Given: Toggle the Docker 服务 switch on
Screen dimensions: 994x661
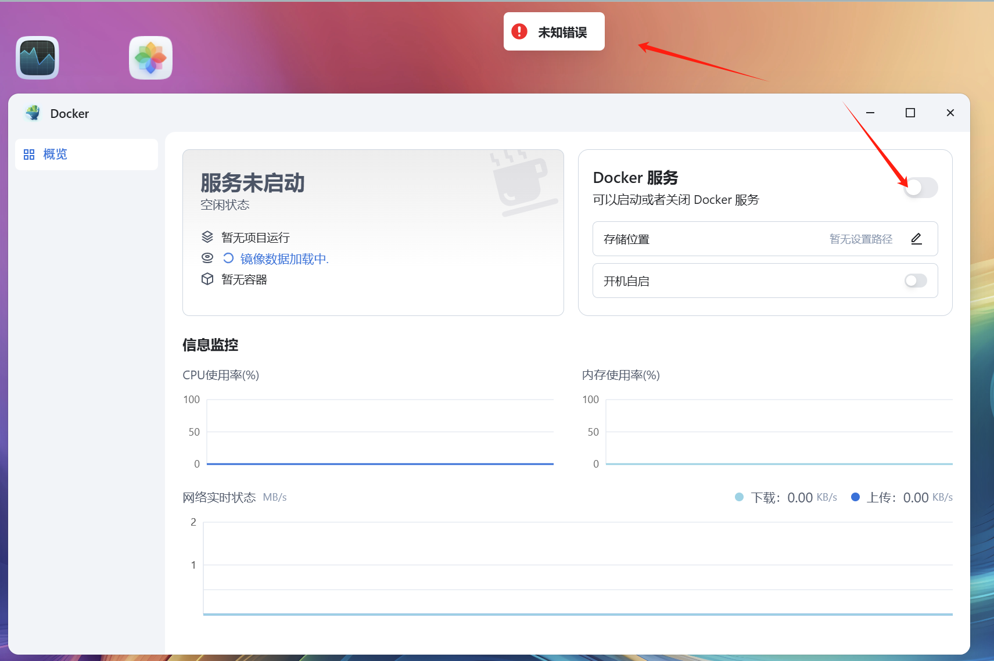Looking at the screenshot, I should point(921,187).
